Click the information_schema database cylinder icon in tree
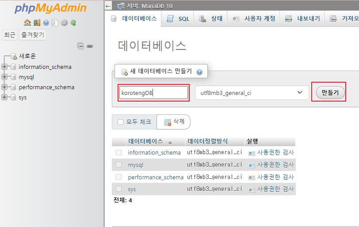 tap(13, 67)
